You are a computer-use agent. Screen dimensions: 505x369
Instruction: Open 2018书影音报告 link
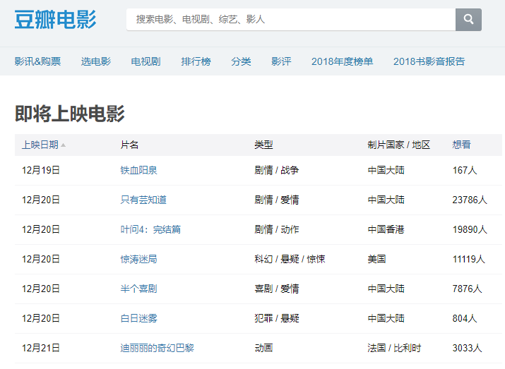pyautogui.click(x=429, y=61)
